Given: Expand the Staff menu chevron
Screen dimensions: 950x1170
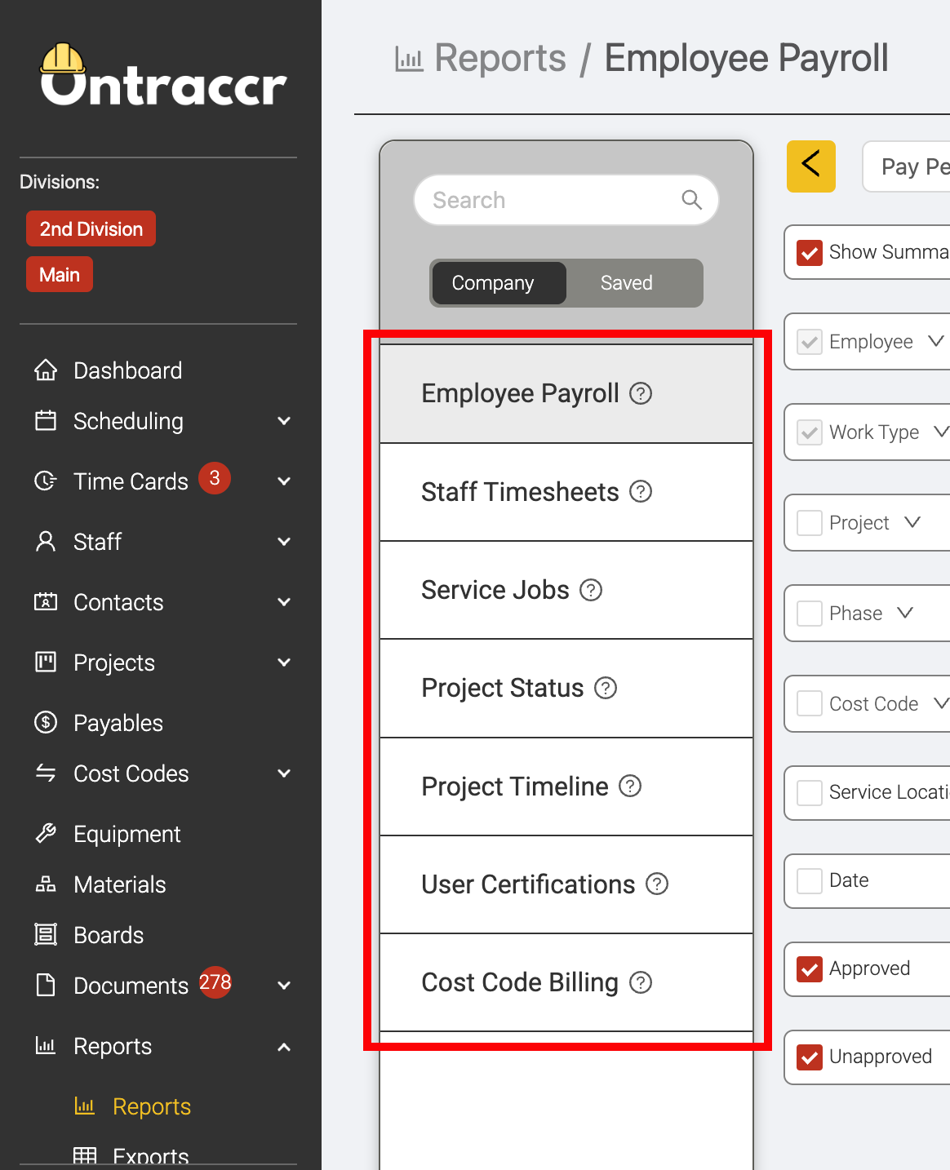Looking at the screenshot, I should pos(284,542).
